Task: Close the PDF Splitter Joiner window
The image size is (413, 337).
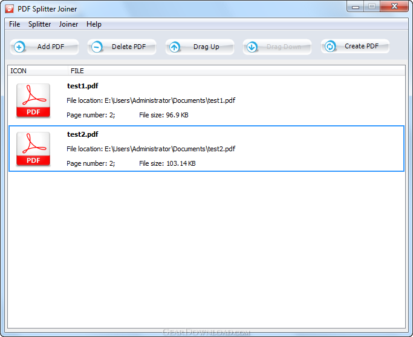Action: click(x=394, y=7)
